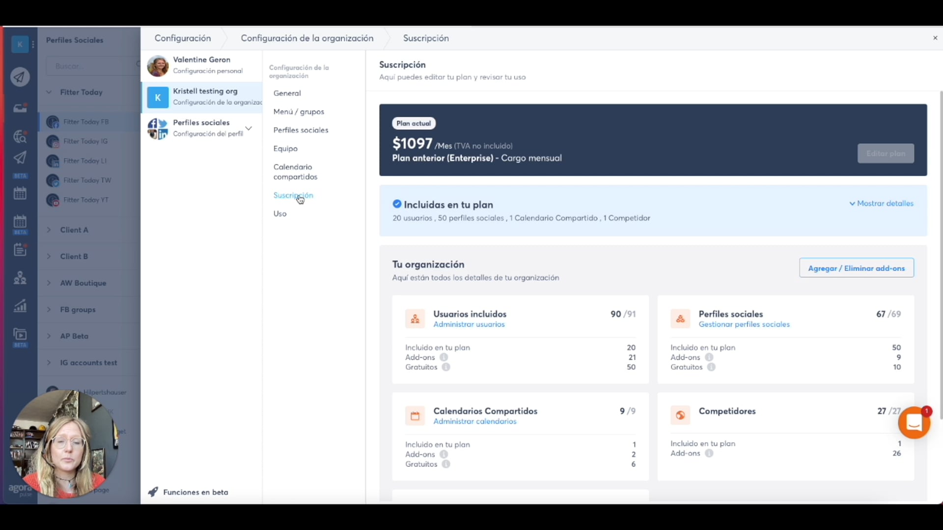Open the reports bar chart icon
943x530 pixels.
pyautogui.click(x=20, y=306)
